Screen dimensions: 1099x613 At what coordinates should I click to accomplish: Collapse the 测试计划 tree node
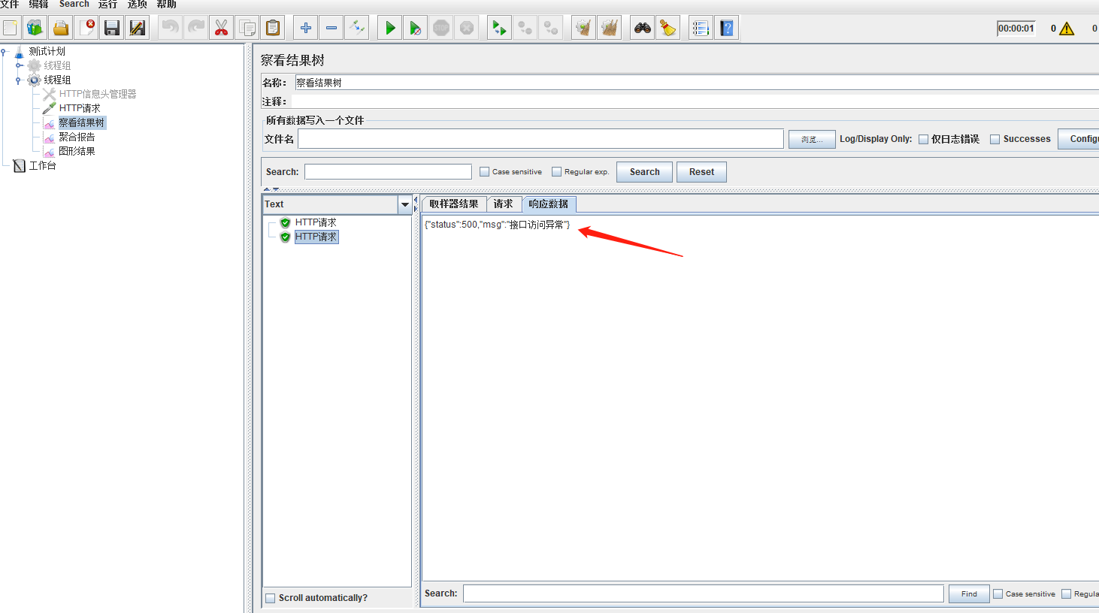(x=6, y=51)
